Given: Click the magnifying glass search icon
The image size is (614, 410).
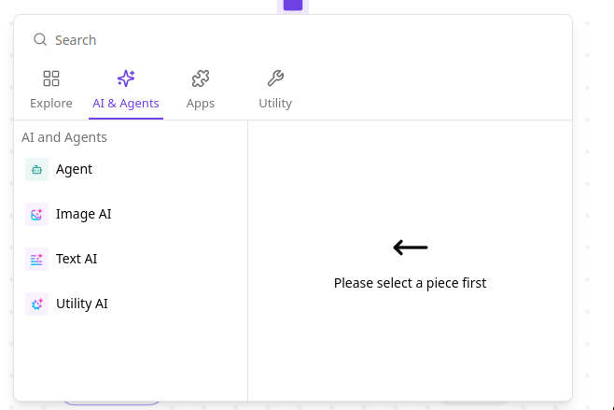Looking at the screenshot, I should (x=40, y=40).
